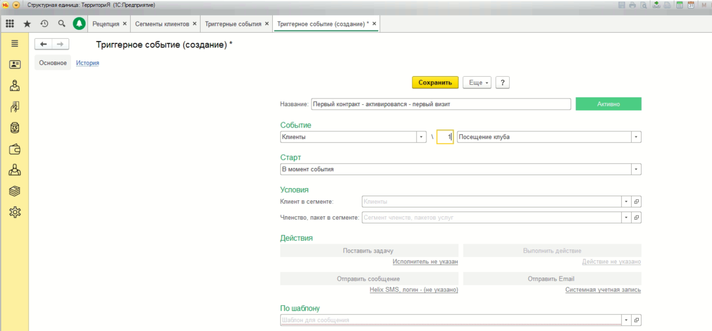The image size is (712, 331).
Task: Click the Поставить задачу action button
Action: coord(368,251)
